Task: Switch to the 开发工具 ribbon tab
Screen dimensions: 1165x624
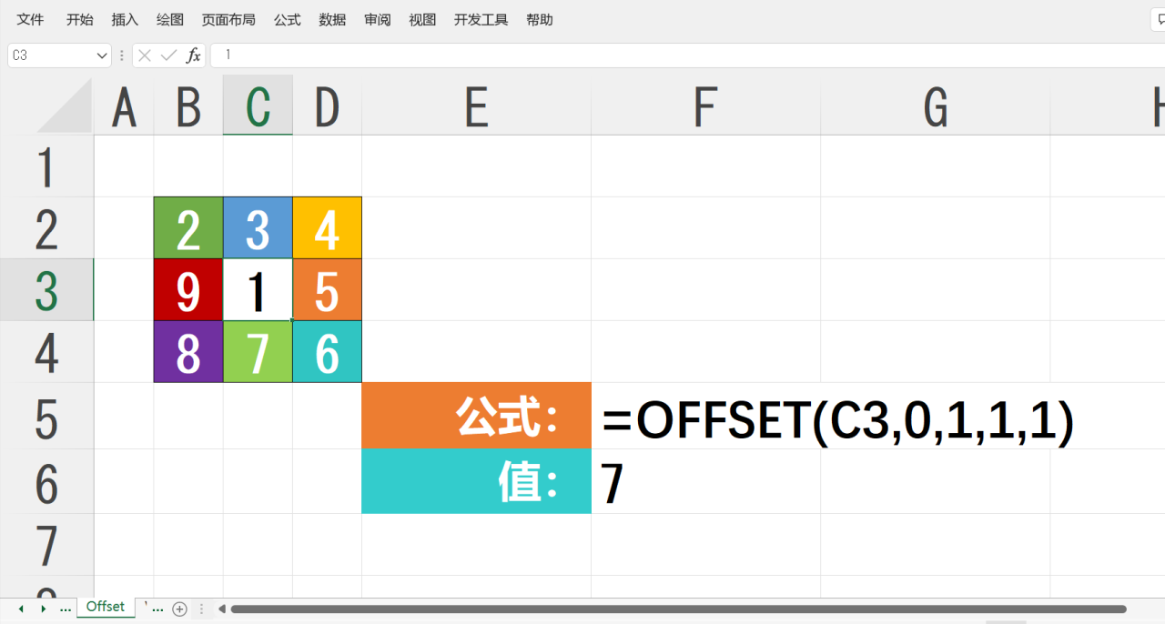Action: point(481,19)
